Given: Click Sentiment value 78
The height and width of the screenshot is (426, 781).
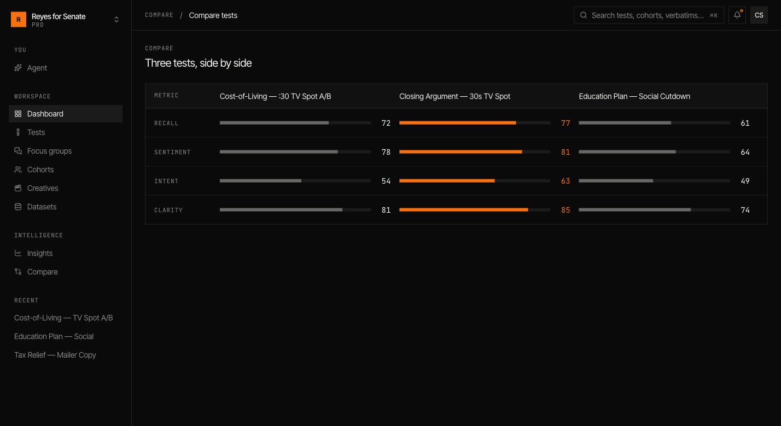Looking at the screenshot, I should click(x=386, y=152).
